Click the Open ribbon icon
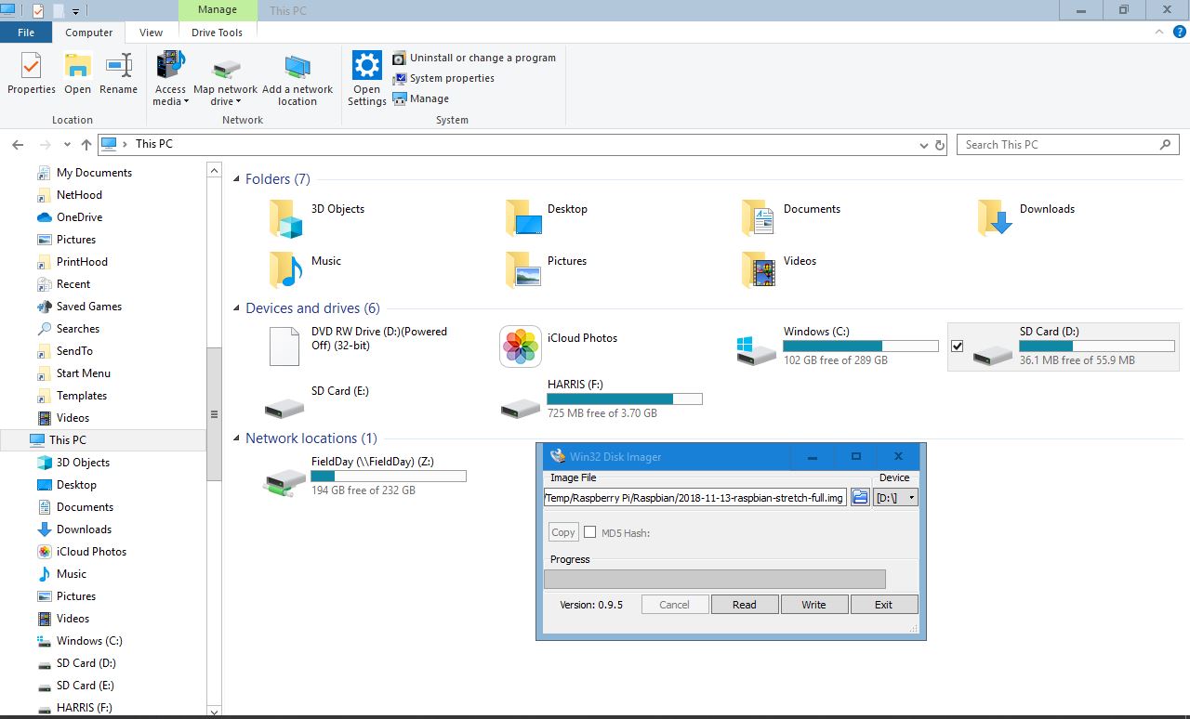 pos(77,67)
